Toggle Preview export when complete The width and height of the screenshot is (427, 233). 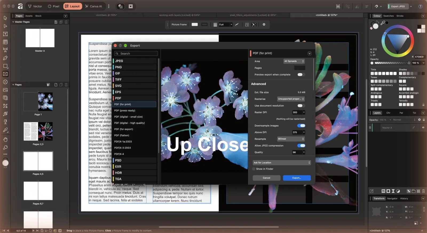(301, 75)
